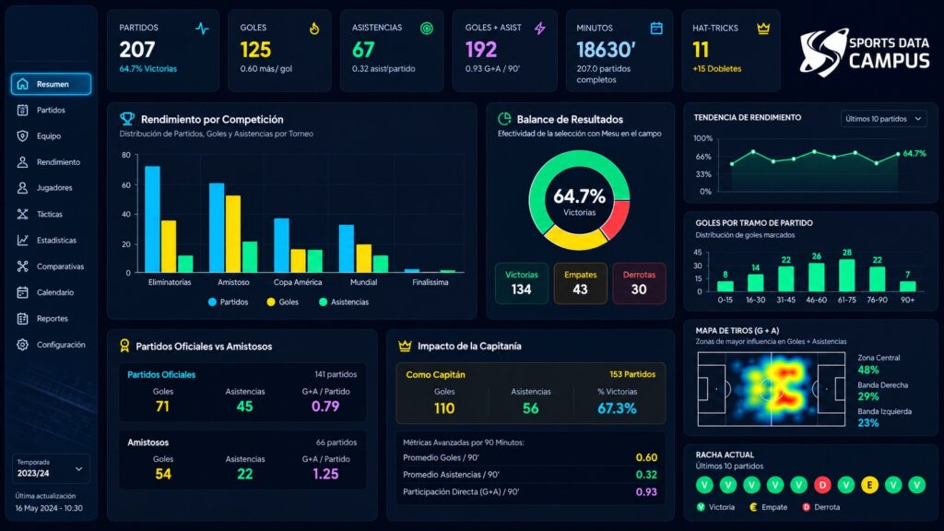Click the 64.7% Victorias donut chart
The image size is (944, 531).
coord(579,200)
